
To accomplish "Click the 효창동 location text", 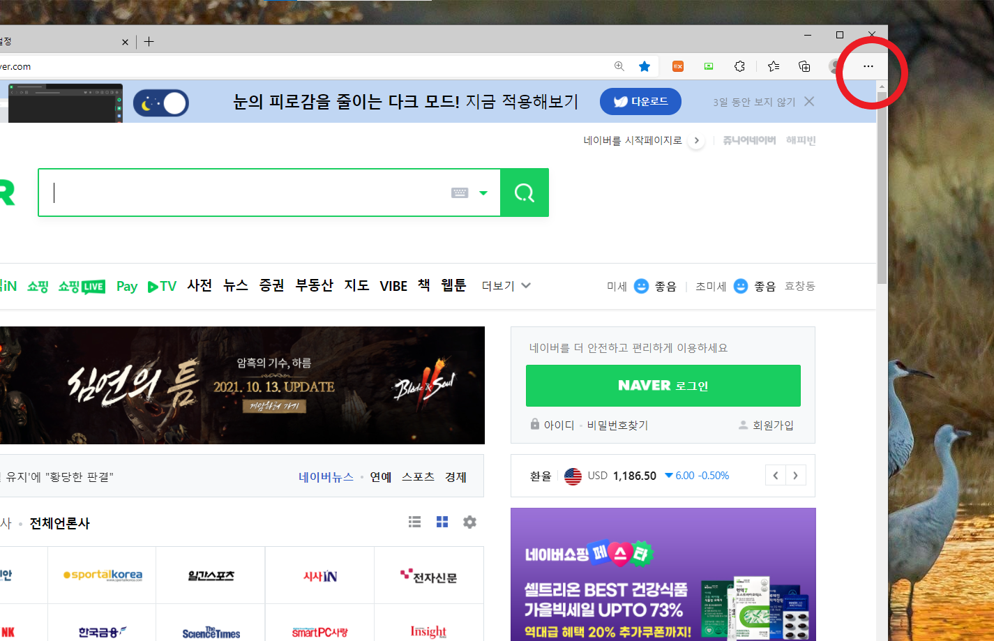I will pyautogui.click(x=800, y=286).
